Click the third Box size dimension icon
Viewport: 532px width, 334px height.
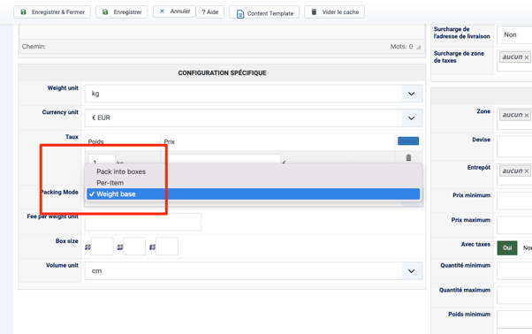click(x=153, y=247)
